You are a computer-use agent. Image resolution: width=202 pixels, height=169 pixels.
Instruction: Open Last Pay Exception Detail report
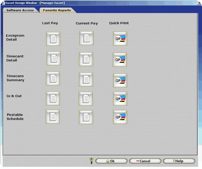pos(53,39)
